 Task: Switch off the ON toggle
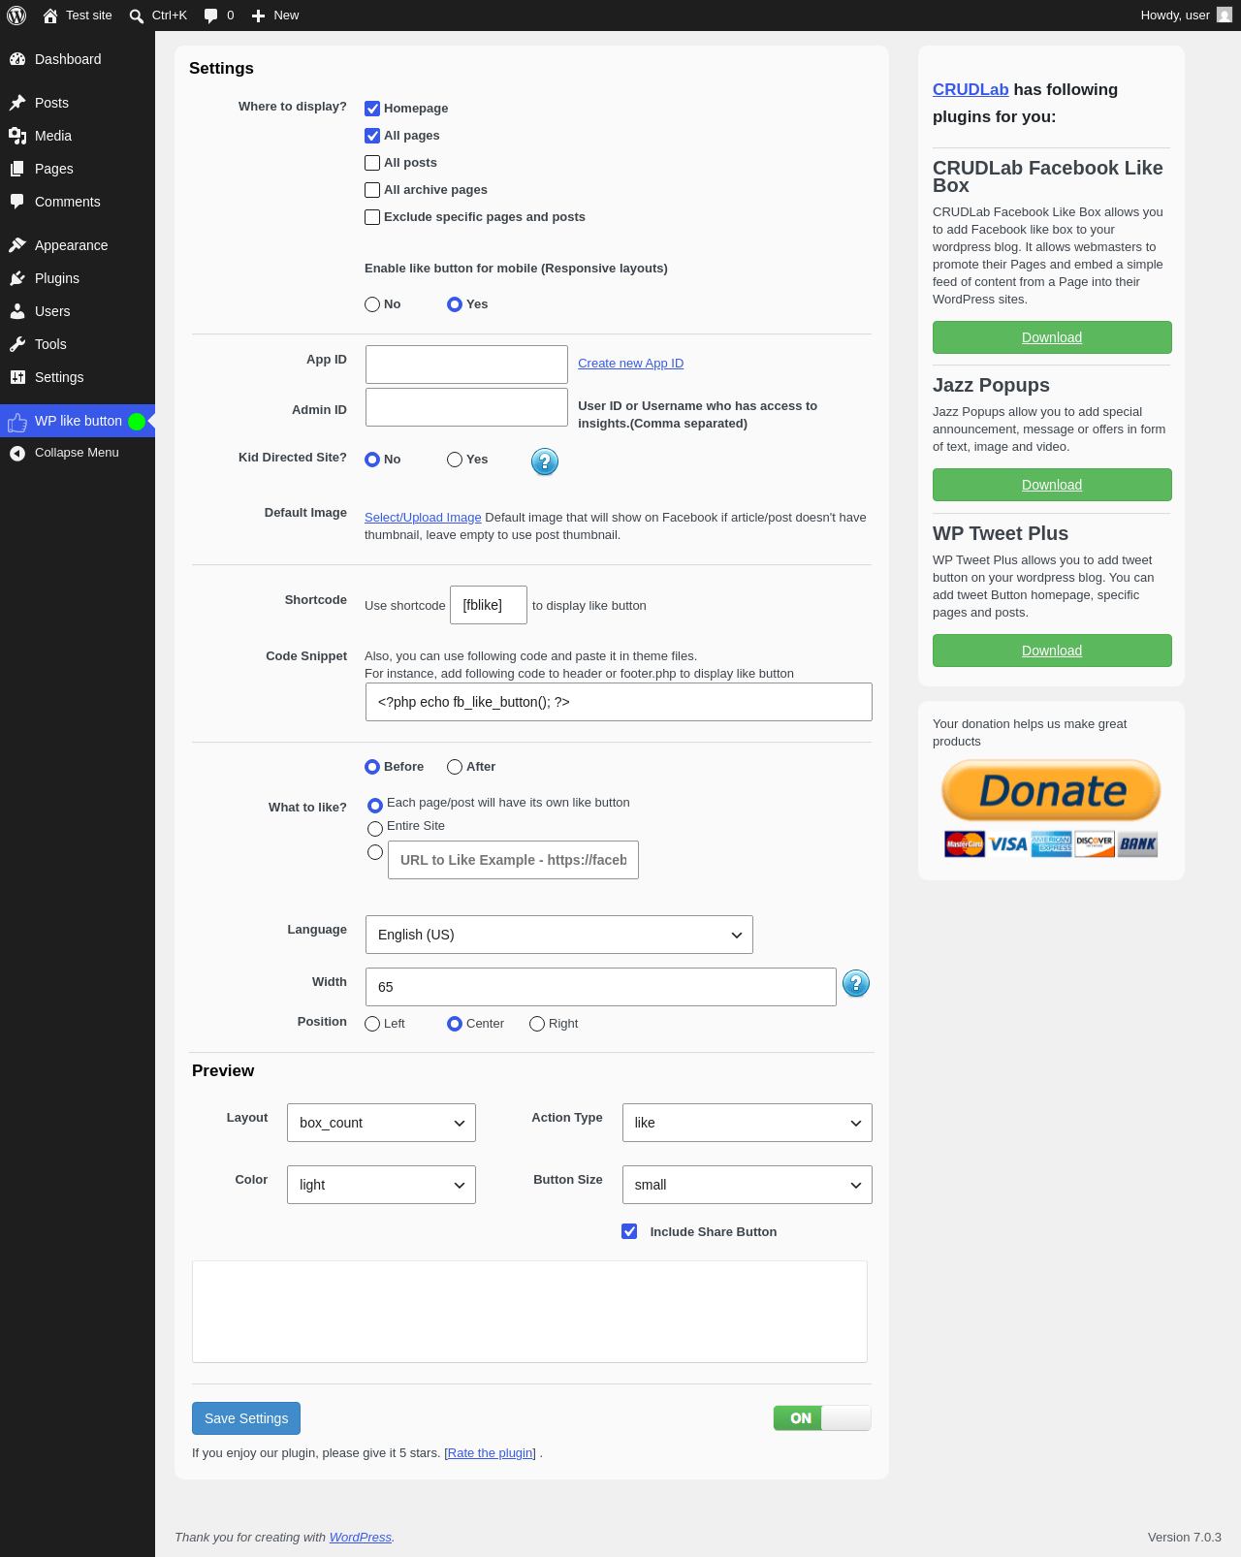click(x=822, y=1418)
